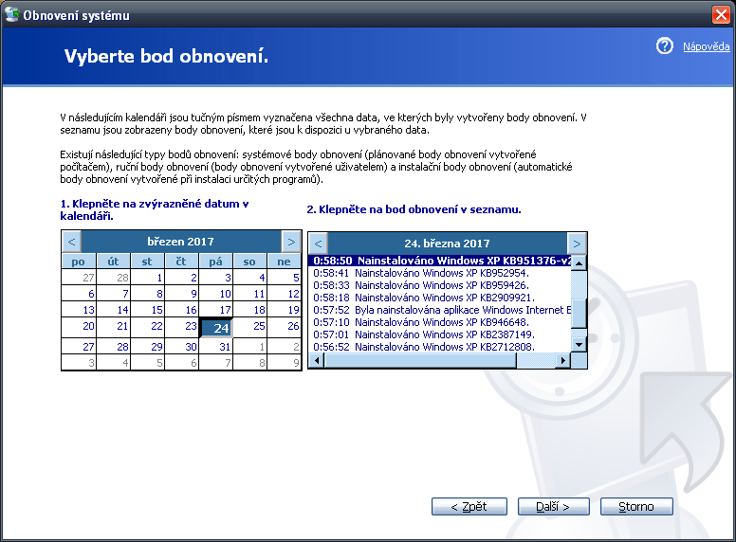Click the left arrow of the horizontal scrollbar

click(x=317, y=360)
